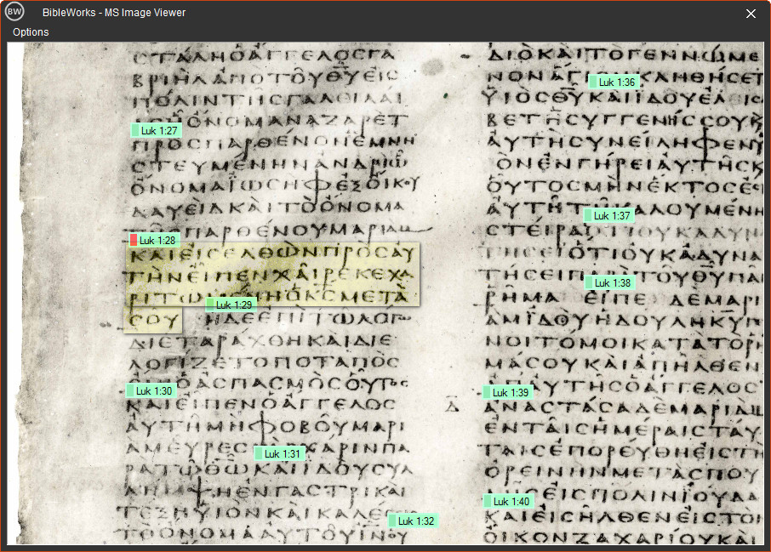Viewport: 771px width, 552px height.
Task: Click the BibleWorks - MS Image Viewer title
Action: [113, 12]
